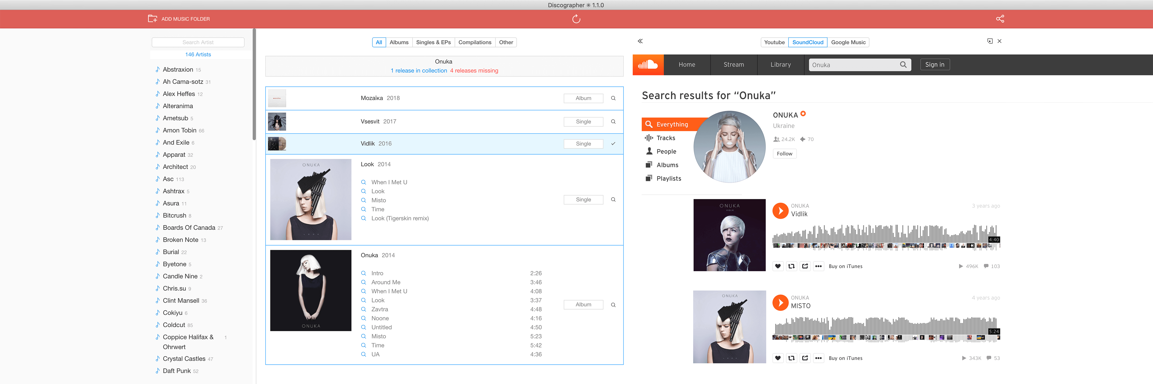The height and width of the screenshot is (384, 1153).
Task: Focus the Search Artist field
Action: (x=198, y=42)
